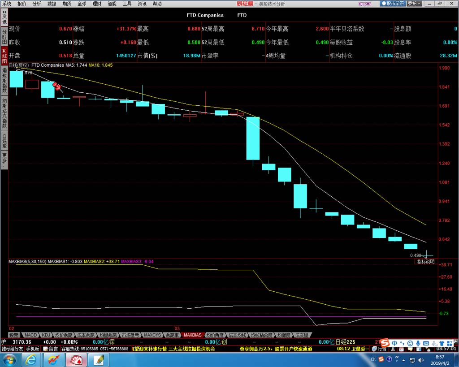Click the Sogou input S icon in tray
This screenshot has width=459, height=367.
(x=381, y=359)
